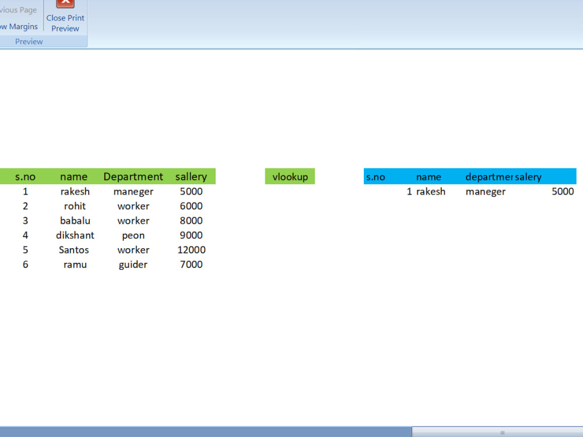The height and width of the screenshot is (437, 583).
Task: Click serial number 3 in babalu's row
Action: 25,221
